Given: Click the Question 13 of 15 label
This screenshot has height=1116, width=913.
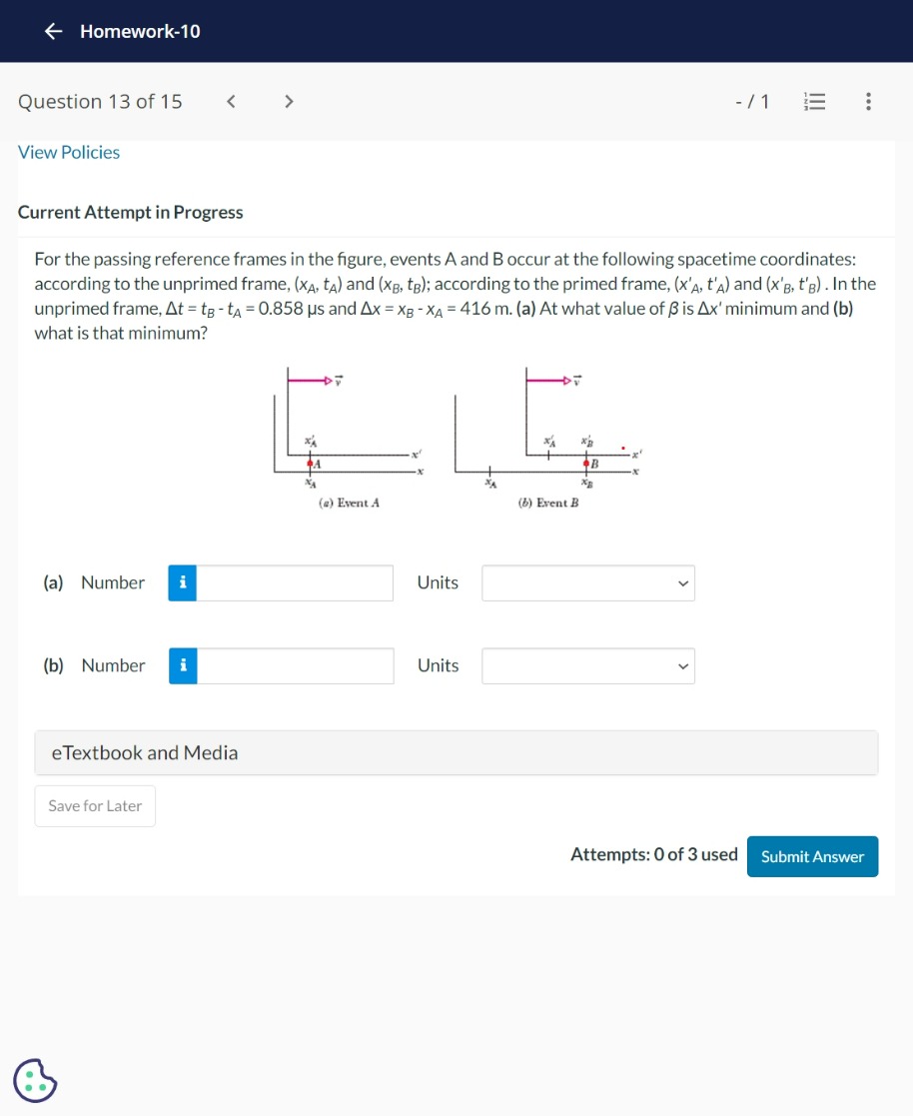Looking at the screenshot, I should [99, 101].
